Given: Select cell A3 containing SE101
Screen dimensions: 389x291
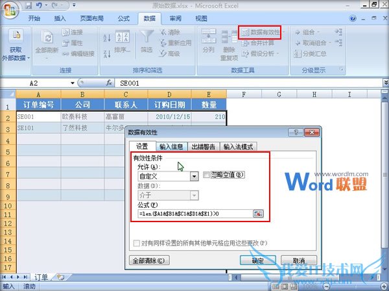Looking at the screenshot, I should 38,128.
